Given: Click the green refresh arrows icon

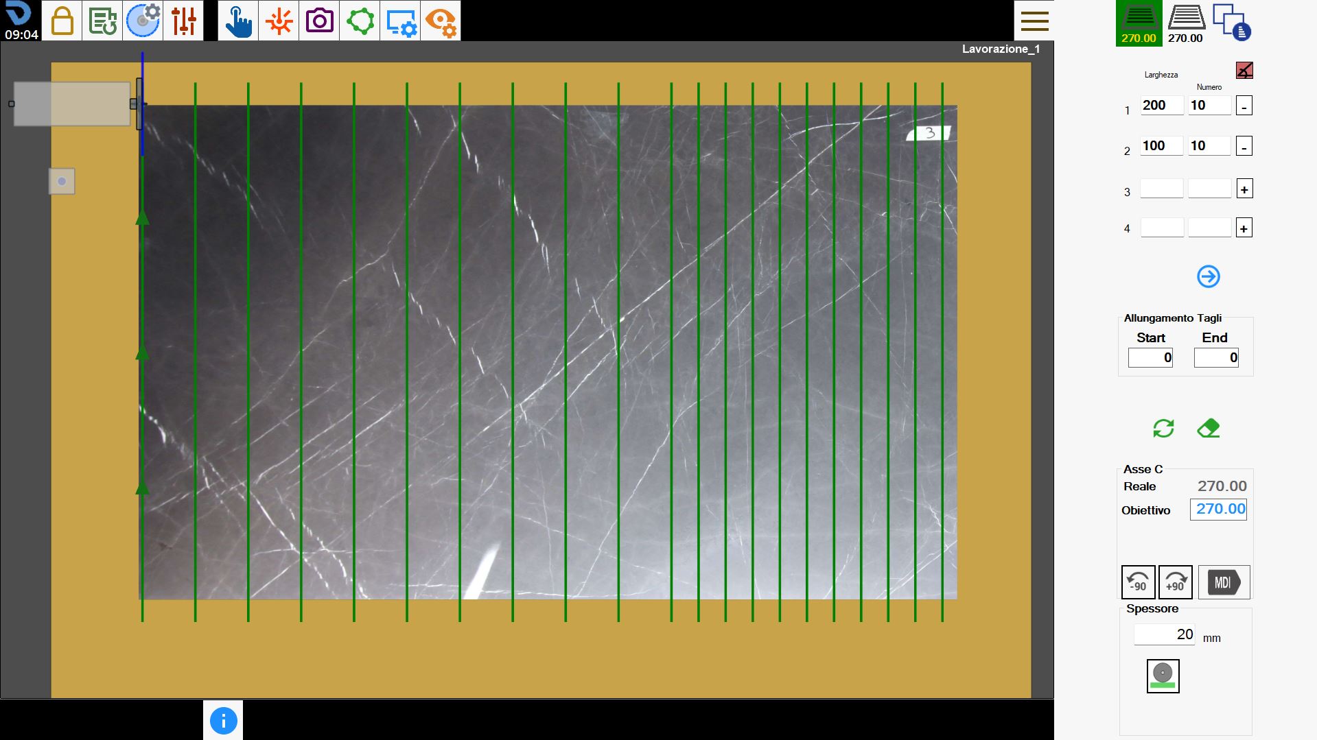Looking at the screenshot, I should (1163, 429).
